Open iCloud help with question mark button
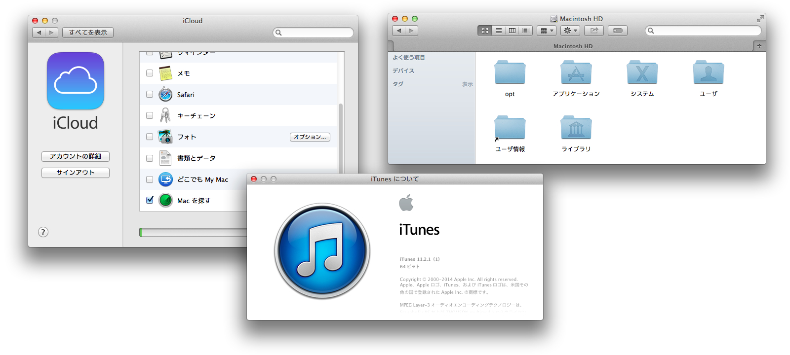The width and height of the screenshot is (790, 355). (x=43, y=232)
